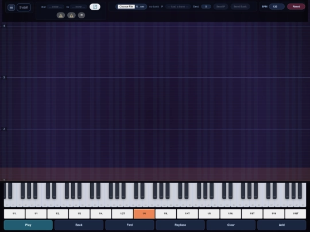Select the highlighted orange note length
Image resolution: width=310 pixels, height=232 pixels.
pyautogui.click(x=144, y=214)
